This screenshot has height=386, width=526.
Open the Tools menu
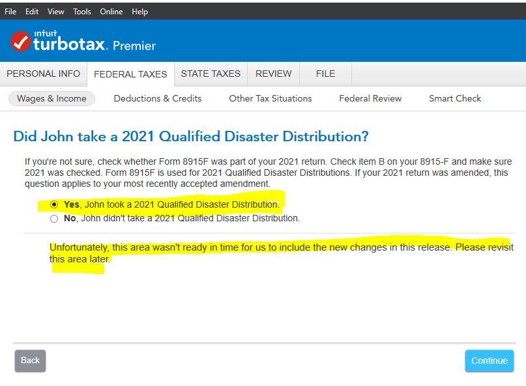coord(82,12)
